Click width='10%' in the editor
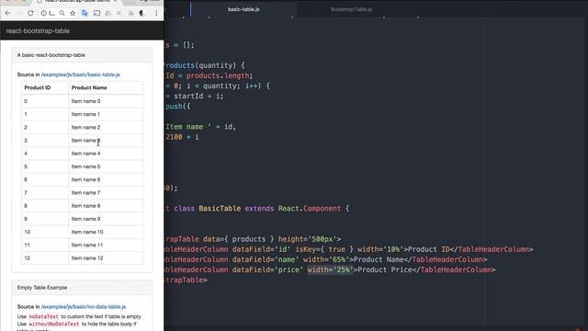Image resolution: width=588 pixels, height=331 pixels. pyautogui.click(x=380, y=249)
